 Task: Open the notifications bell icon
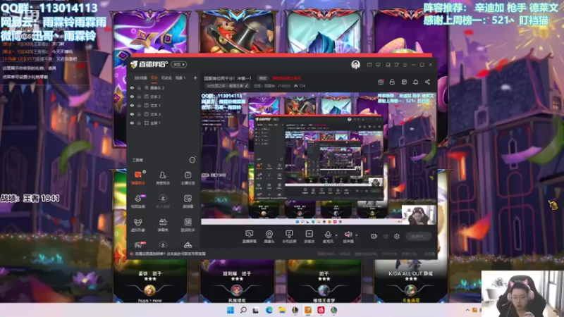click(415, 82)
